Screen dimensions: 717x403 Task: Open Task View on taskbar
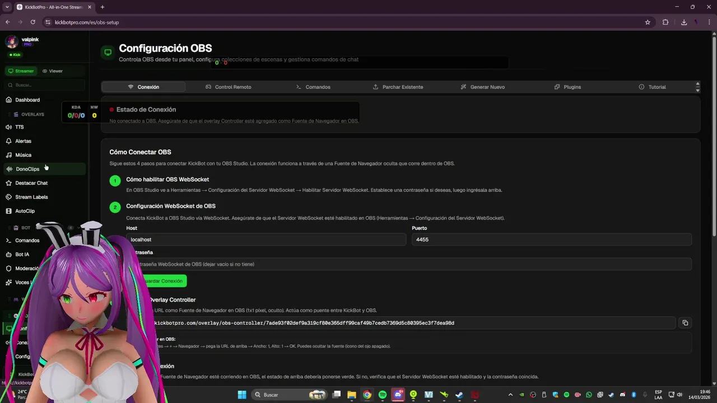337,395
